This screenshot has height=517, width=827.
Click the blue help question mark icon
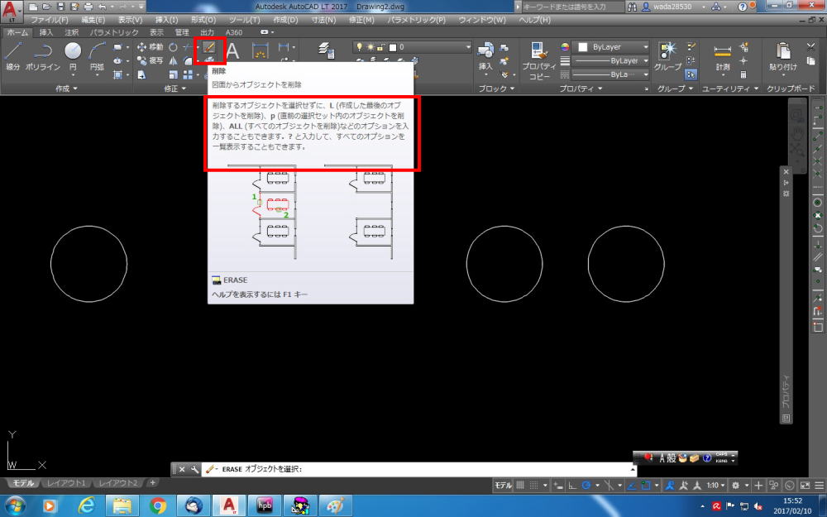click(742, 7)
